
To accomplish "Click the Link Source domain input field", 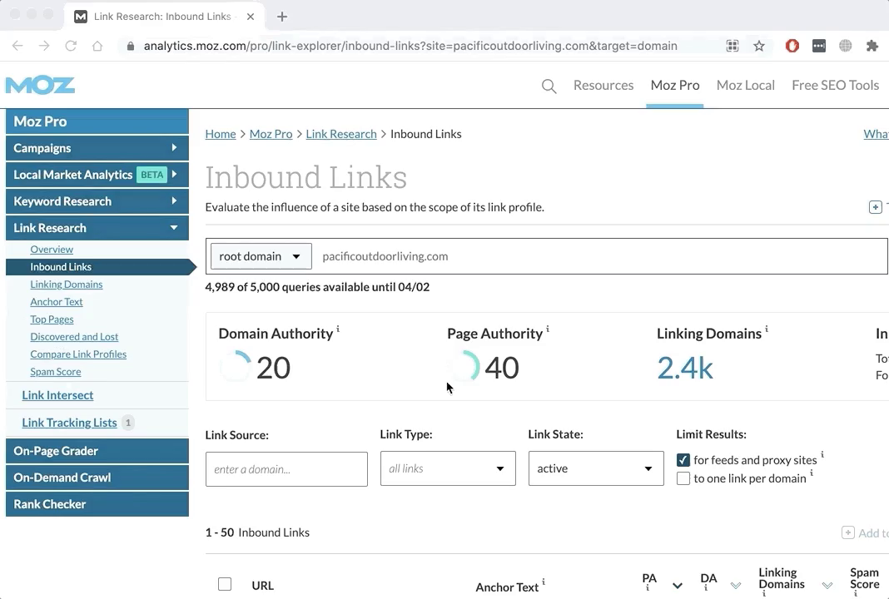I will click(x=286, y=469).
